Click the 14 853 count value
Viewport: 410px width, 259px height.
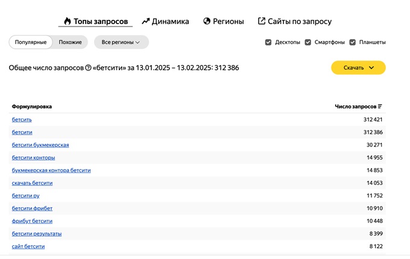click(x=374, y=170)
